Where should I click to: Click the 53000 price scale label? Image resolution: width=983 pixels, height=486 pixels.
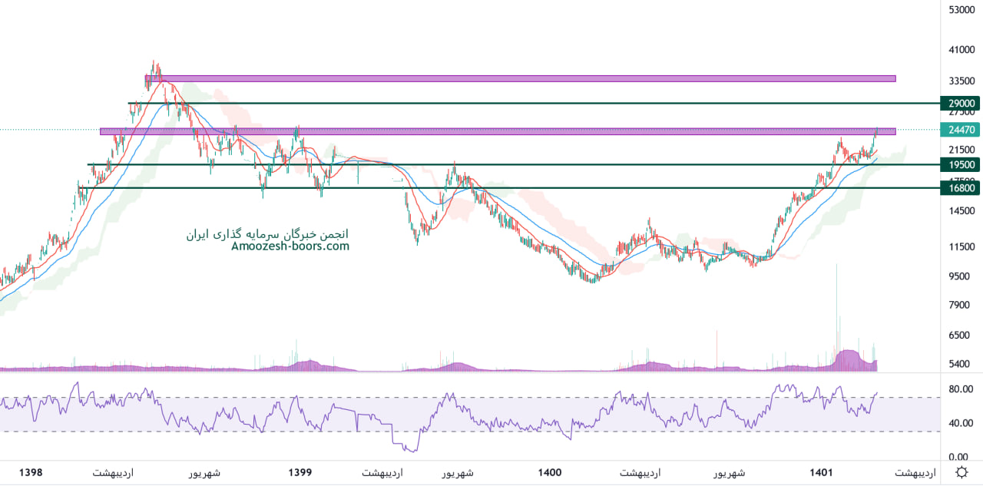(961, 10)
